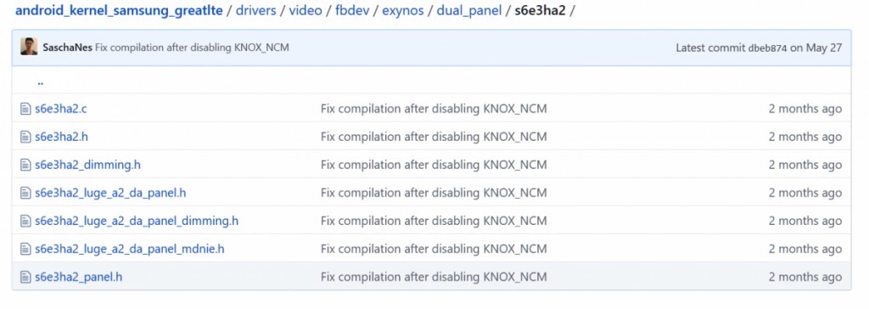Click the SaschaNes avatar thumbnail
The height and width of the screenshot is (309, 869).
(x=30, y=47)
